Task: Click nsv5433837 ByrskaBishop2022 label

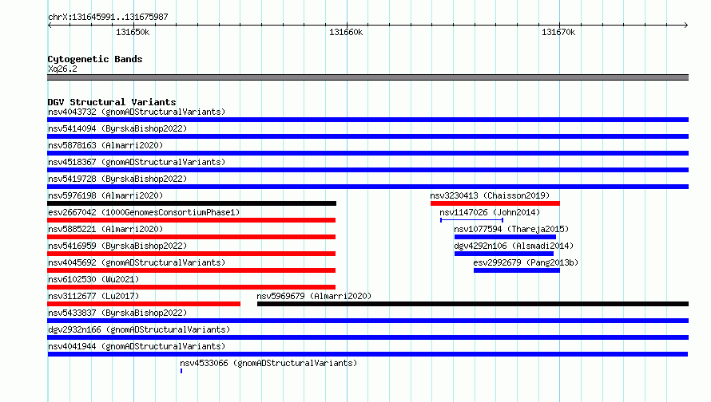Action: (x=117, y=313)
